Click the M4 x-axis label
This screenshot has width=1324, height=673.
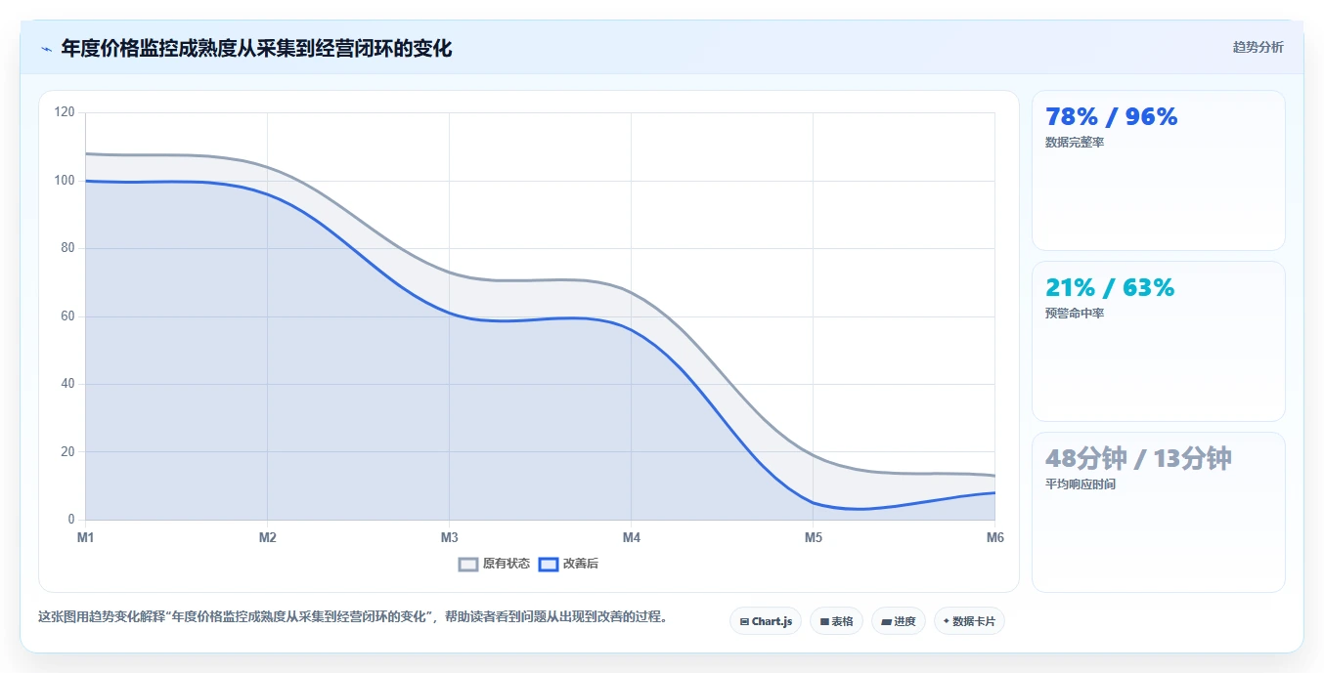coord(631,537)
